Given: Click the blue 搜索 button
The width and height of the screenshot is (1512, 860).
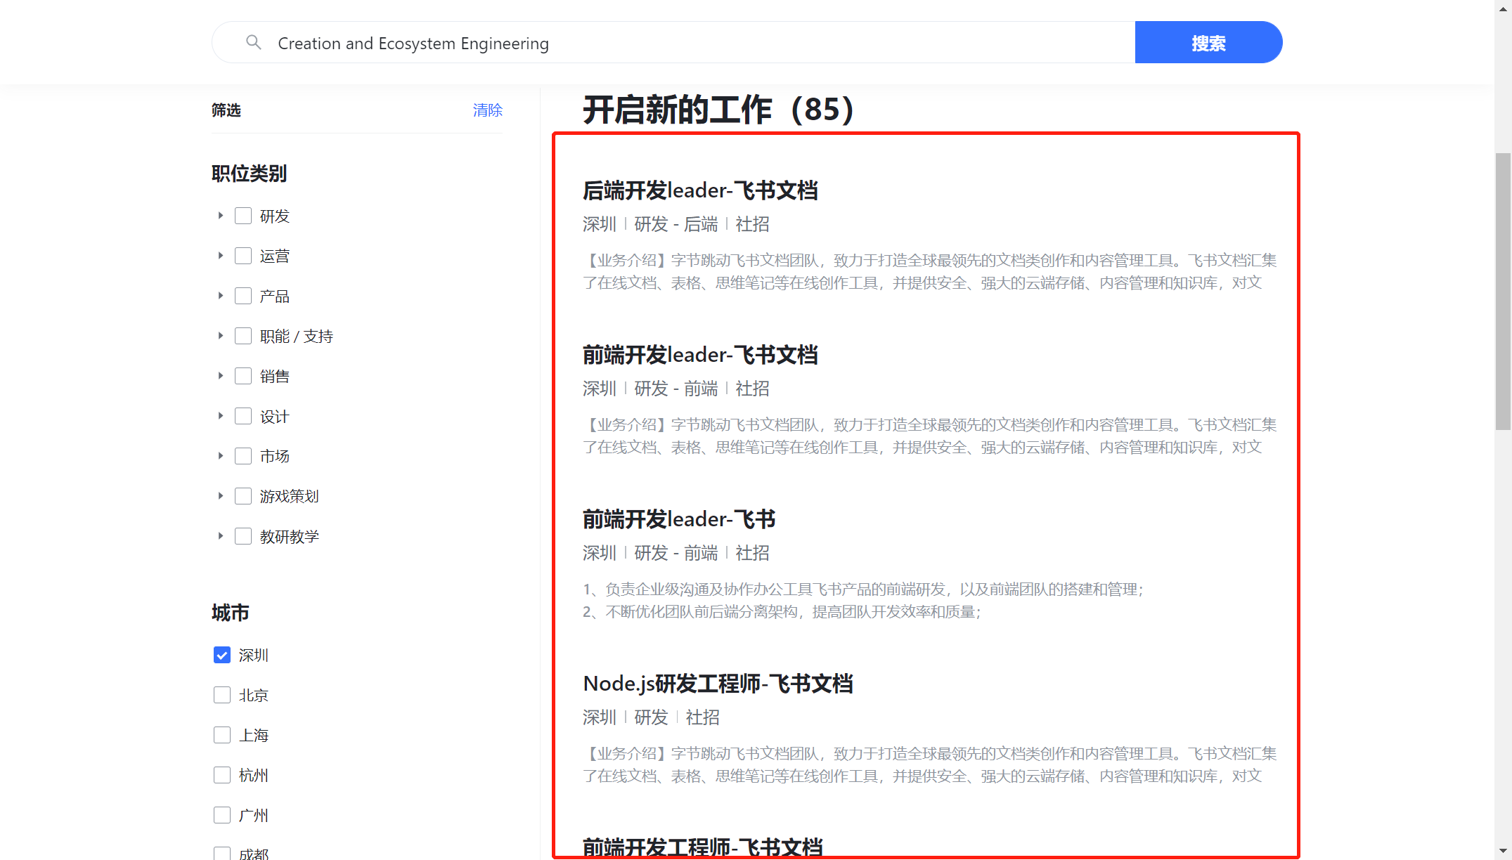Looking at the screenshot, I should pos(1208,42).
